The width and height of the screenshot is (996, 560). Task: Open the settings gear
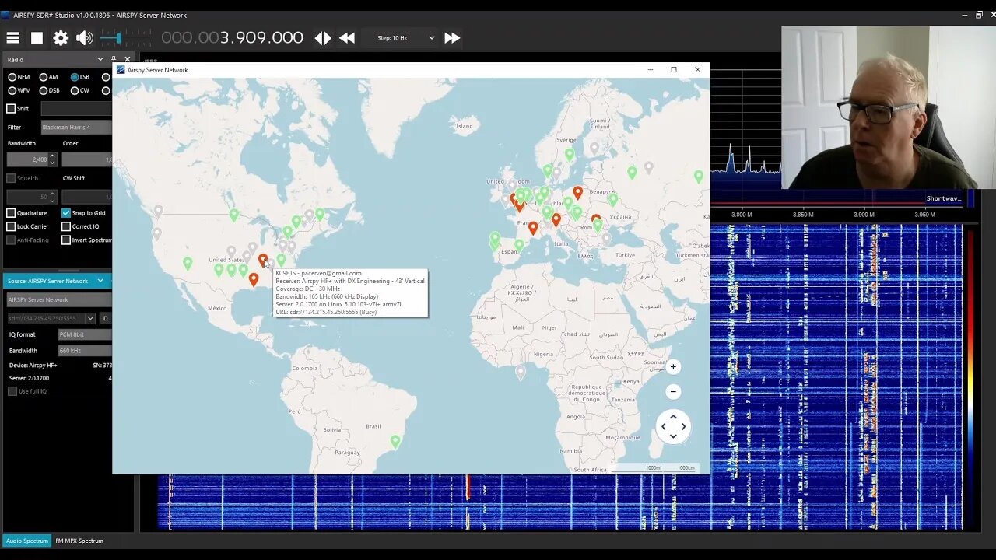click(x=61, y=37)
